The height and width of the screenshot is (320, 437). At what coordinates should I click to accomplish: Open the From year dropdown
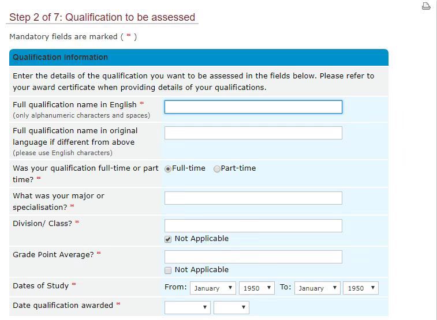click(257, 288)
